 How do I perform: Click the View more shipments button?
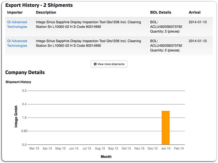[x=109, y=64]
